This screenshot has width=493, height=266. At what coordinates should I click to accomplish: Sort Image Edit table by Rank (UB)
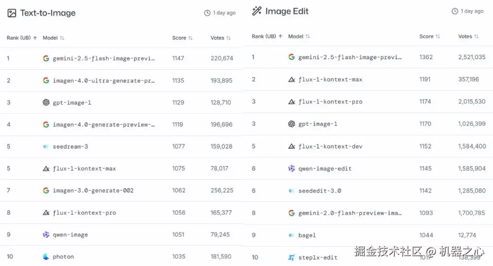click(x=267, y=36)
